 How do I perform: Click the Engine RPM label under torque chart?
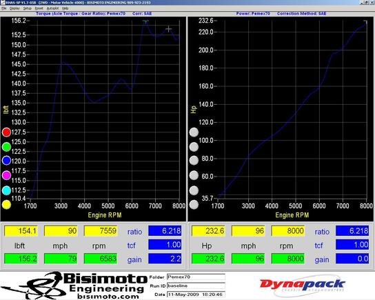(x=105, y=215)
